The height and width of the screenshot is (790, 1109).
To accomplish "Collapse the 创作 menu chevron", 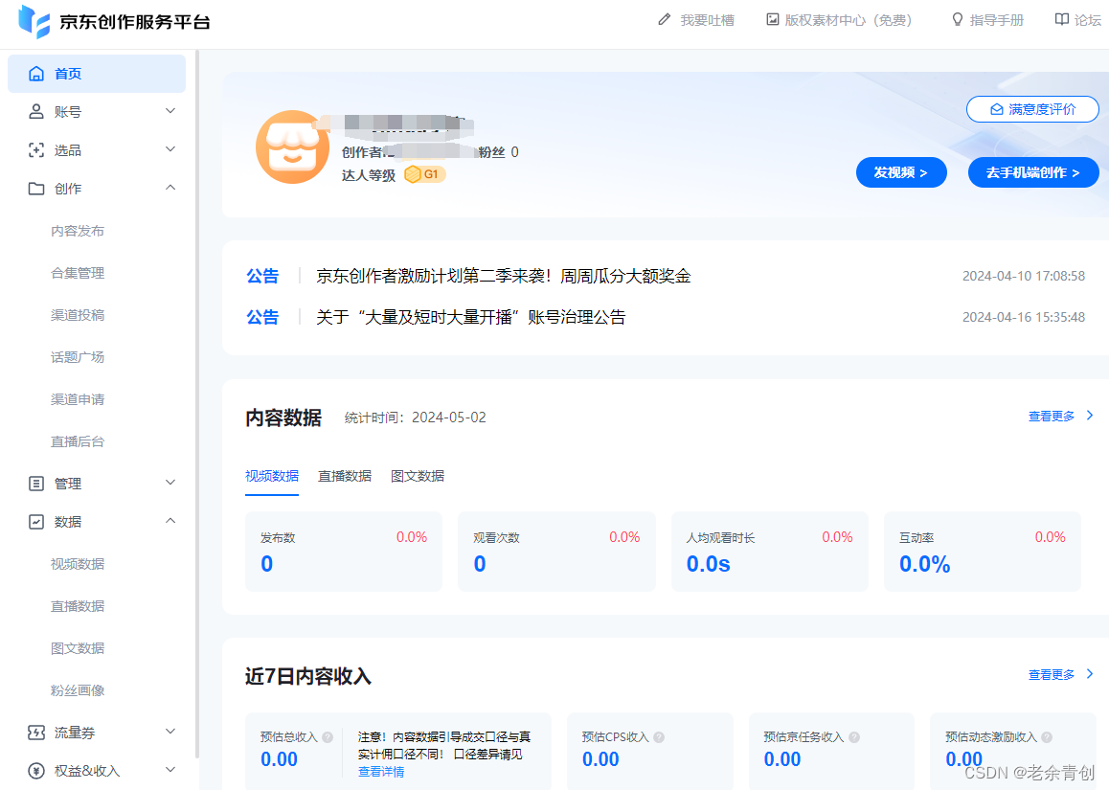I will (170, 188).
